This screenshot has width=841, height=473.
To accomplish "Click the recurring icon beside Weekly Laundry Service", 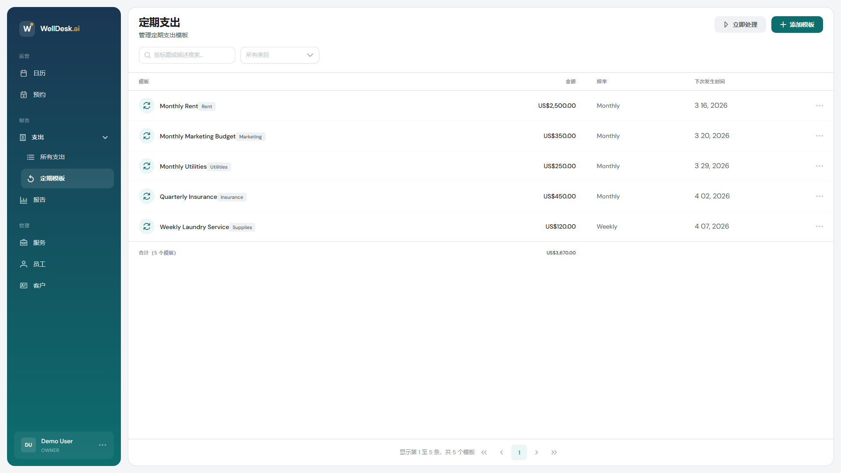I will pyautogui.click(x=147, y=226).
